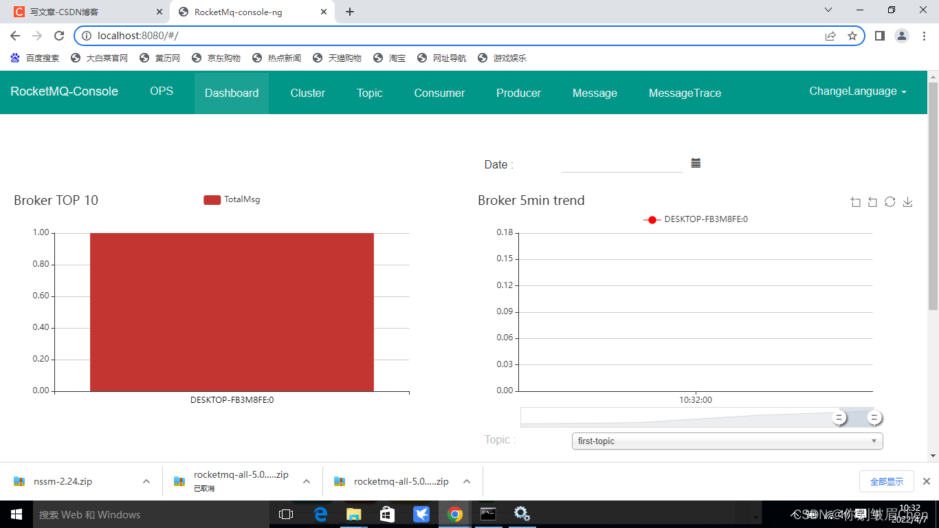Restore the Broker 5min trend chart
939x528 pixels.
coord(890,201)
